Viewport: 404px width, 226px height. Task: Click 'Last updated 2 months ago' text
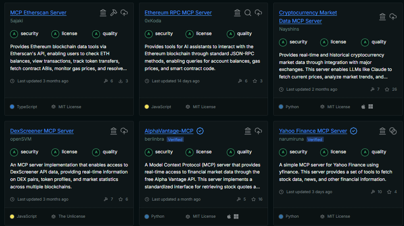pyautogui.click(x=311, y=89)
